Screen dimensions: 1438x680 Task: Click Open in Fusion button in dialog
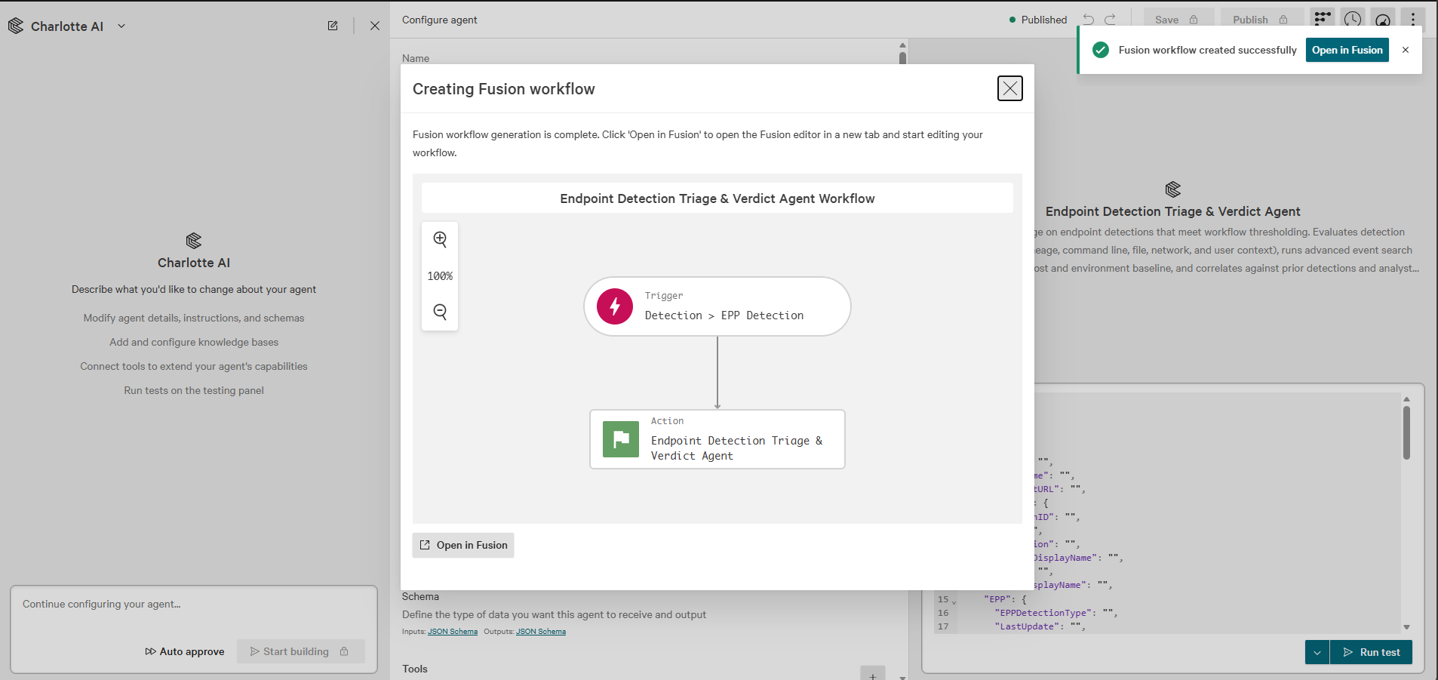coord(463,545)
